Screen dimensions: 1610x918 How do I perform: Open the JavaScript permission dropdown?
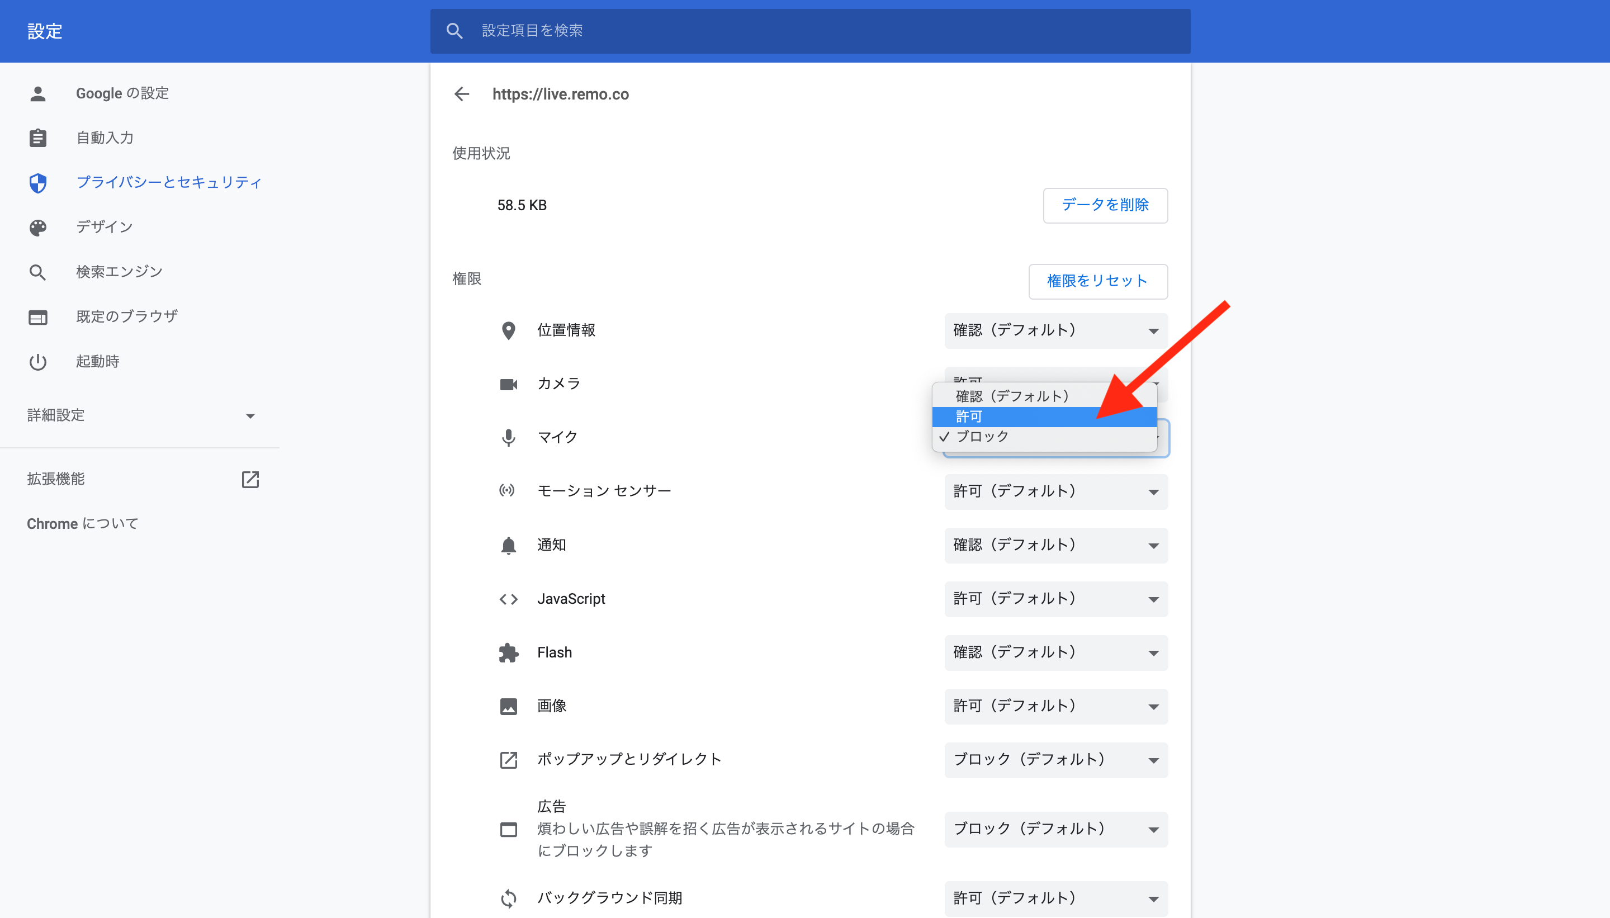coord(1055,599)
